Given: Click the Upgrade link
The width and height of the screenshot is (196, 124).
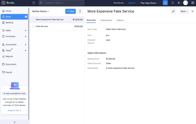Looking at the screenshot, I should coord(131,3).
